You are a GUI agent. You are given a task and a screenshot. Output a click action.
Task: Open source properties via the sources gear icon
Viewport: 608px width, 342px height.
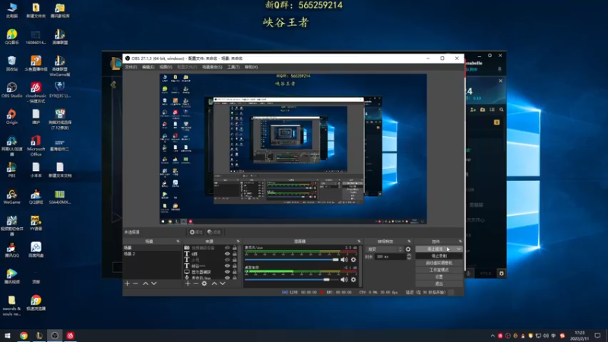204,283
